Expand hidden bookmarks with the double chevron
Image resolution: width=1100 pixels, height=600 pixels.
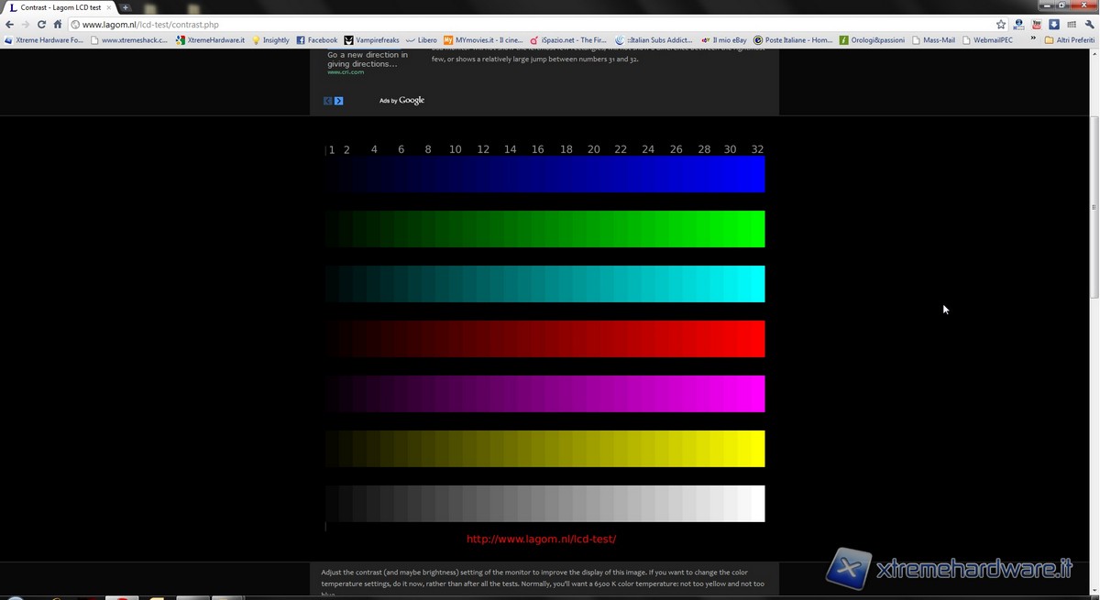click(x=1034, y=40)
